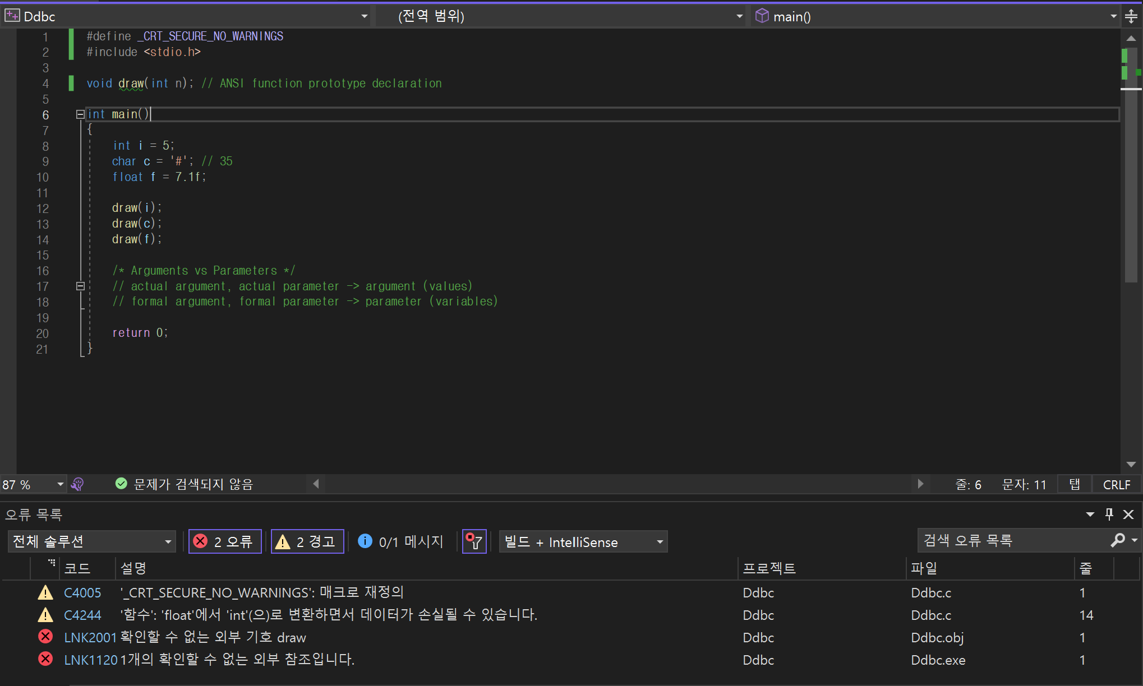Toggle the 2 경고 warnings filter

(307, 541)
